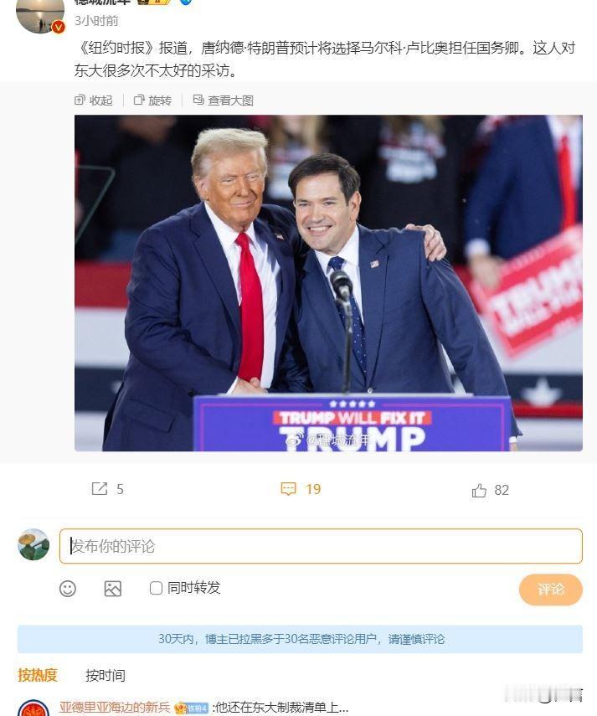Click the repost share icon
The width and height of the screenshot is (597, 716).
[100, 488]
